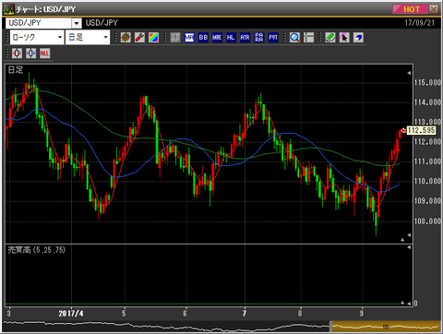This screenshot has width=443, height=334.
Task: Select the magnifier zoom tool
Action: click(x=294, y=38)
